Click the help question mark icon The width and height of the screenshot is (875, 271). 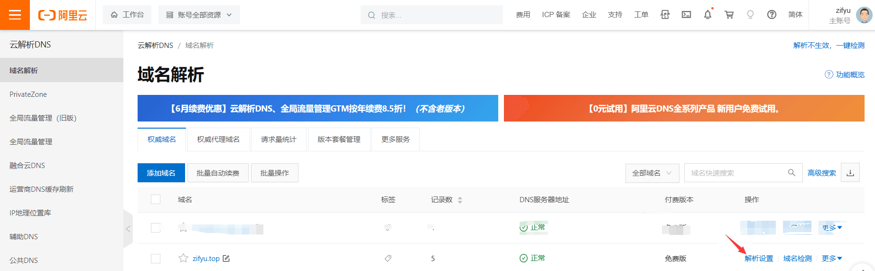coord(772,15)
